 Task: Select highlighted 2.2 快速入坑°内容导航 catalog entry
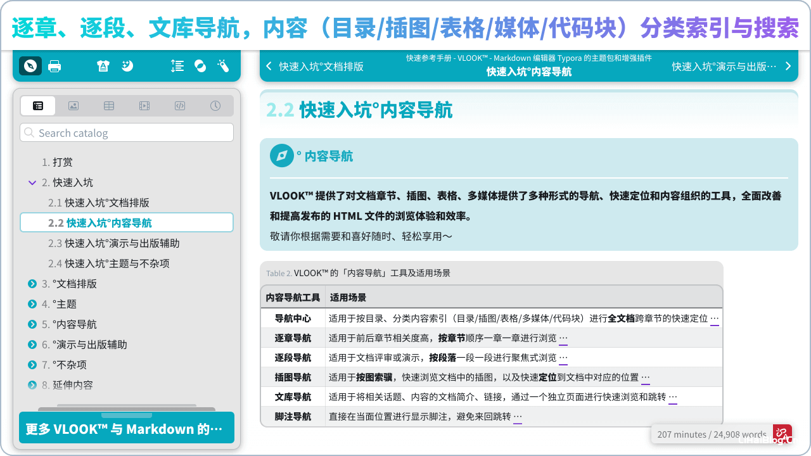pos(127,222)
